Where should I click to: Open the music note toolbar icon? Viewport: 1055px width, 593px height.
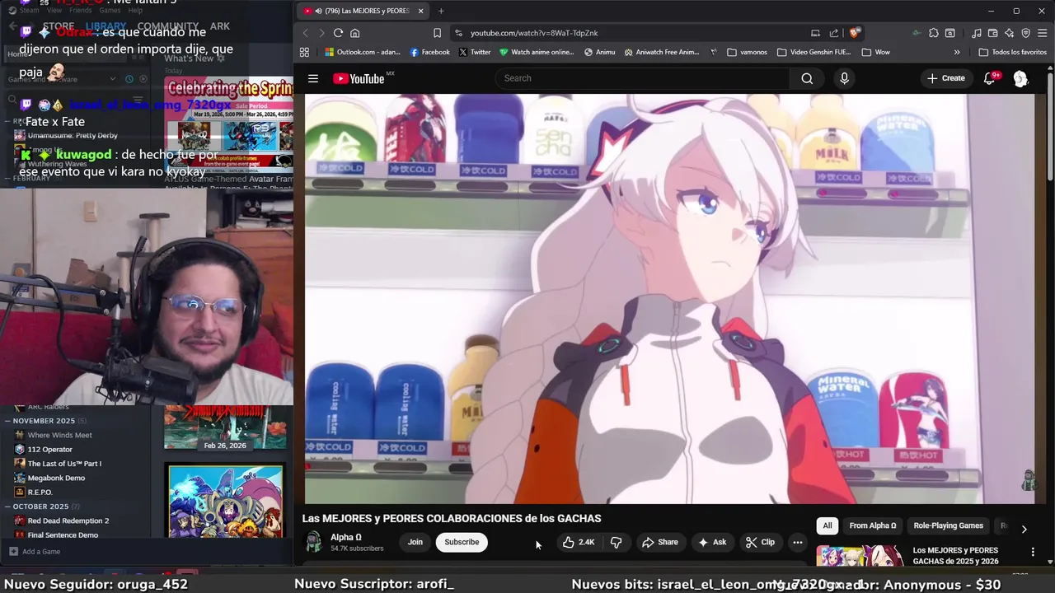[x=977, y=33]
